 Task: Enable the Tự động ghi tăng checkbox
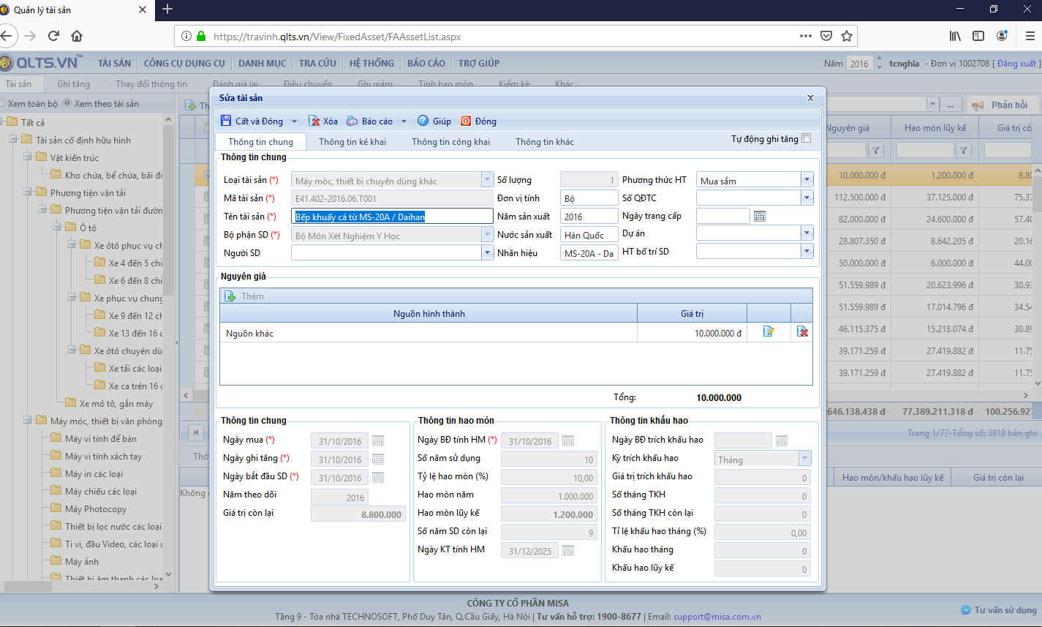[807, 138]
